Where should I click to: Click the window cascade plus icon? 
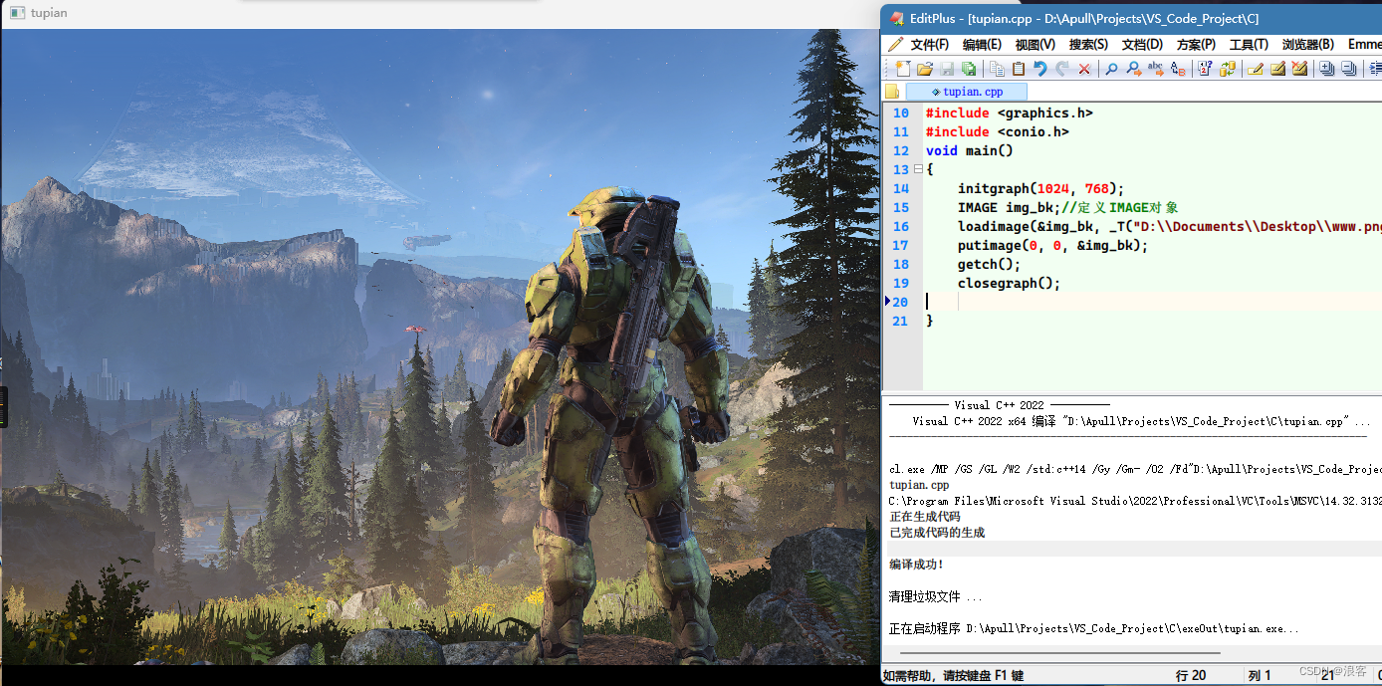point(1327,69)
